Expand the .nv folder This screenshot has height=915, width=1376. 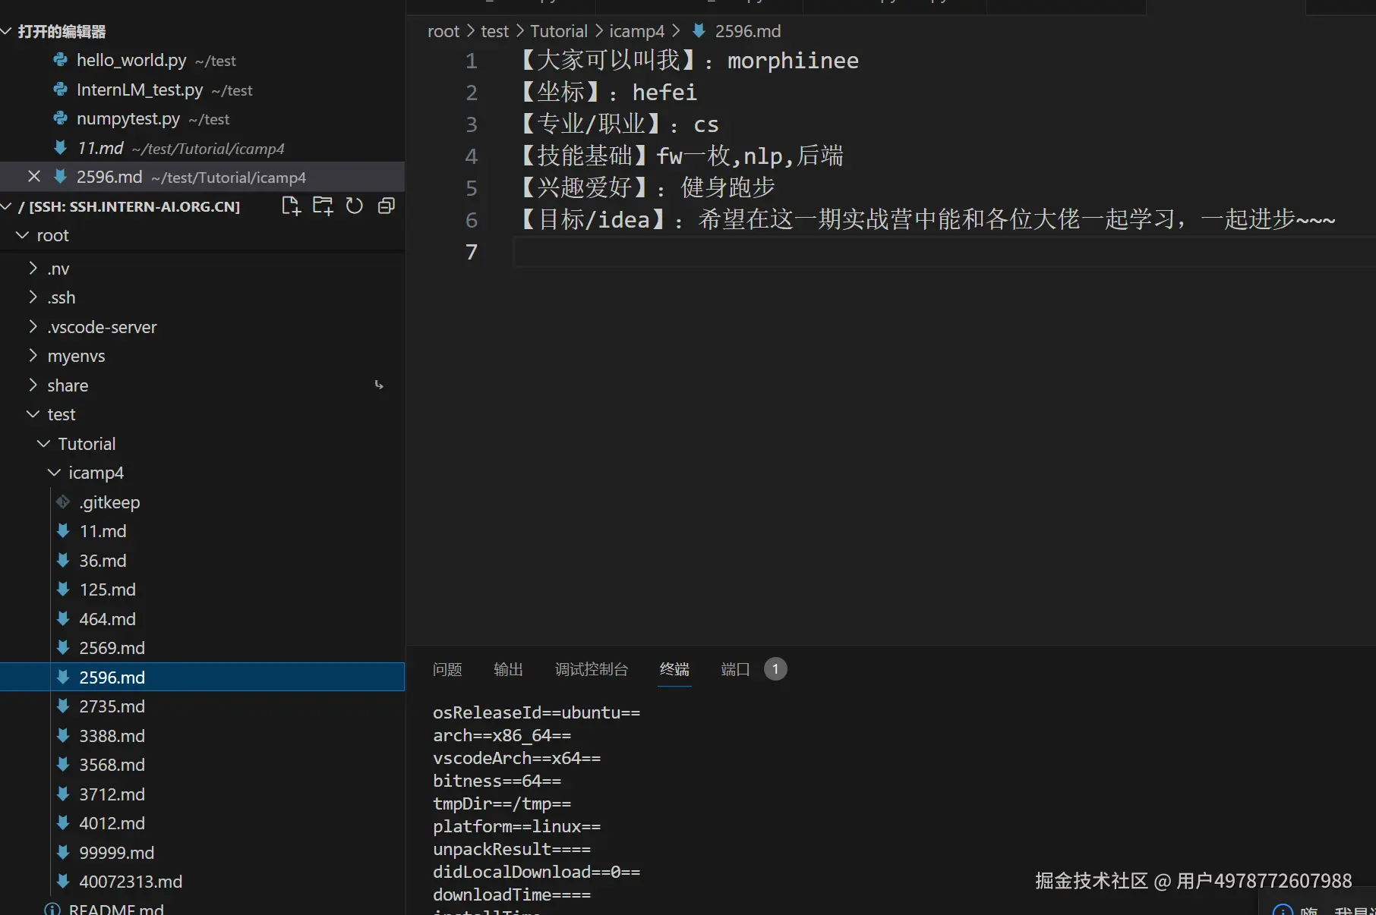pos(33,268)
